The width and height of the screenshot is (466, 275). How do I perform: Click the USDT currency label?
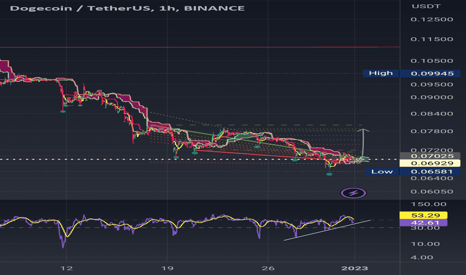click(x=426, y=6)
